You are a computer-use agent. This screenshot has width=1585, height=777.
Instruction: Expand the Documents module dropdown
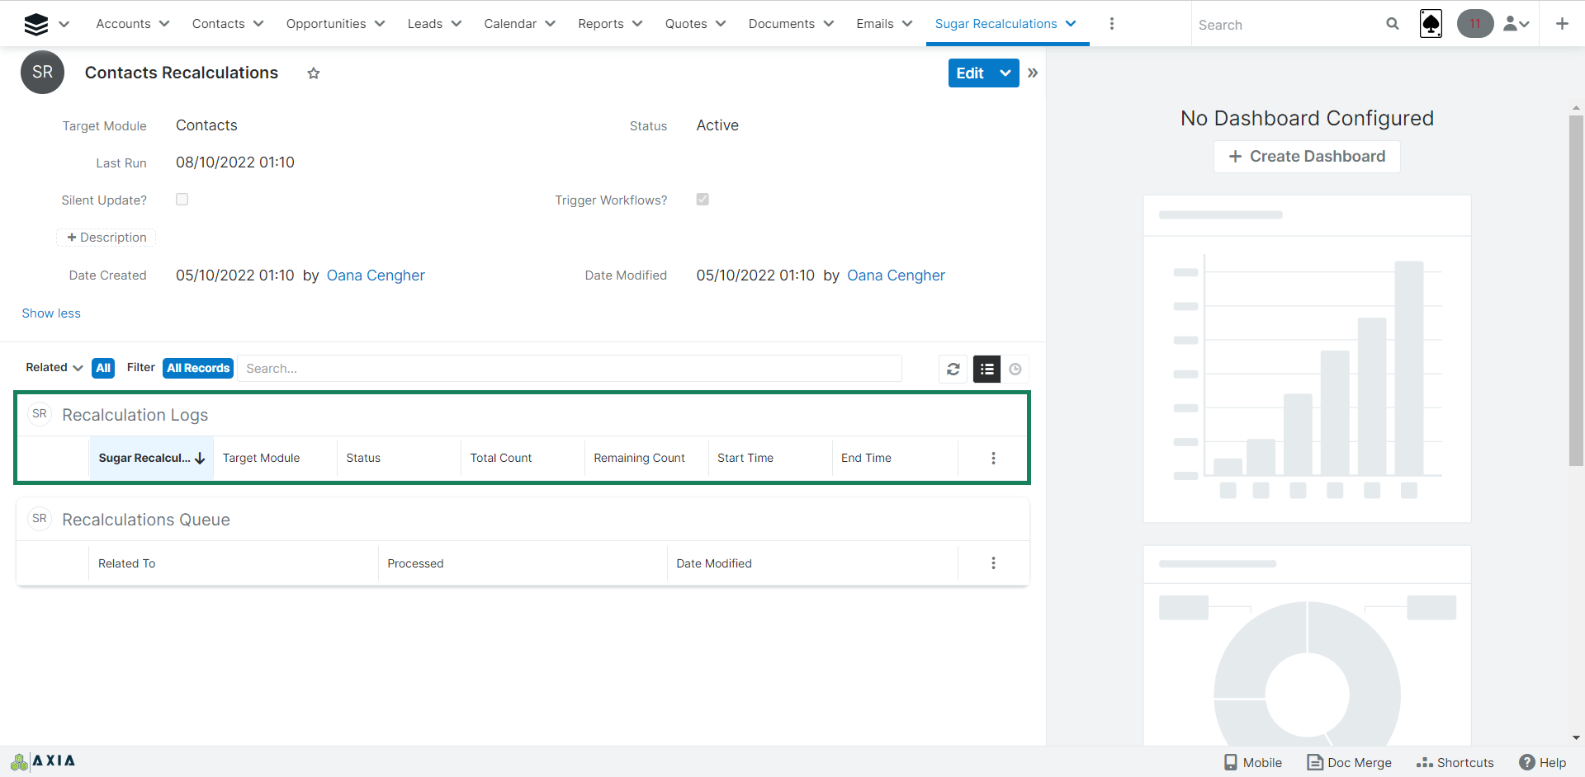coord(829,24)
